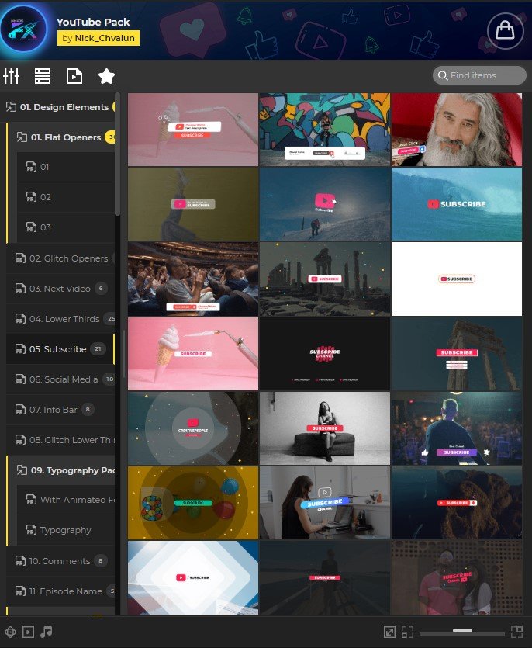This screenshot has height=648, width=532.
Task: Collapse the 01. Design Elements folder
Action: point(11,107)
